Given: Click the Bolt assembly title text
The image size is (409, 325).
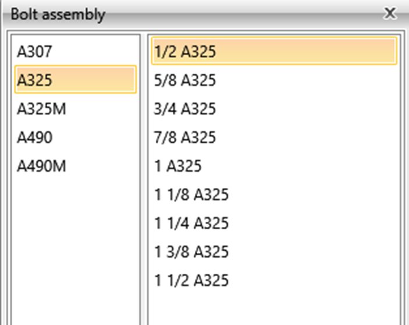Looking at the screenshot, I should pyautogui.click(x=58, y=14).
